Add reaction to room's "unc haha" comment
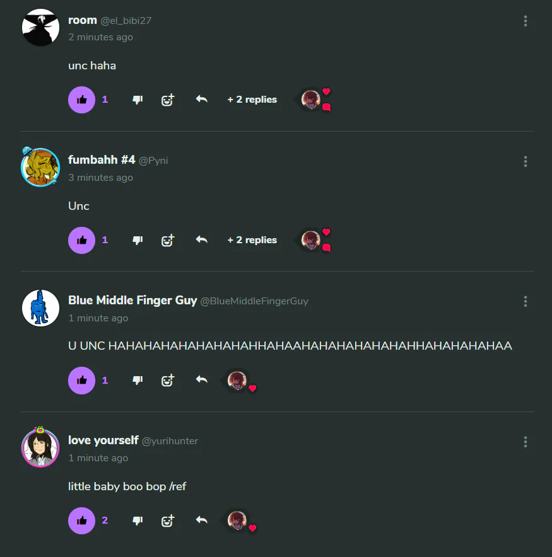Viewport: 552px width, 557px height. tap(168, 100)
